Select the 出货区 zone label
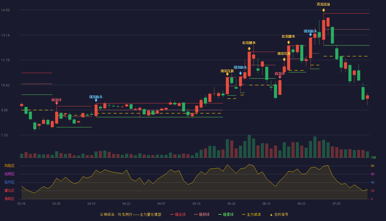Viewport: 386px width, 221px height. click(x=9, y=174)
